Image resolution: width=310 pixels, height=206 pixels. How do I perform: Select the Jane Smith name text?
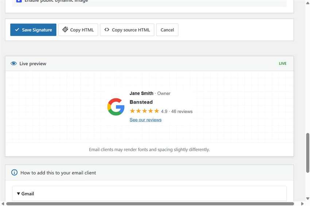coord(142,93)
